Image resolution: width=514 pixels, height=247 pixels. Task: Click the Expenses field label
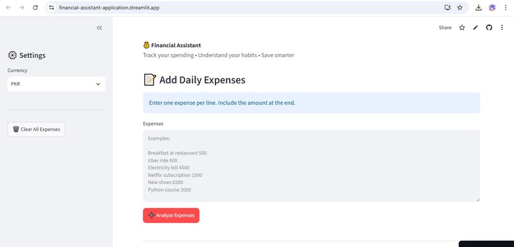153,123
